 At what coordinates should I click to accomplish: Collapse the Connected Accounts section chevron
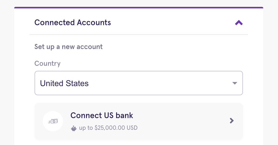(239, 23)
